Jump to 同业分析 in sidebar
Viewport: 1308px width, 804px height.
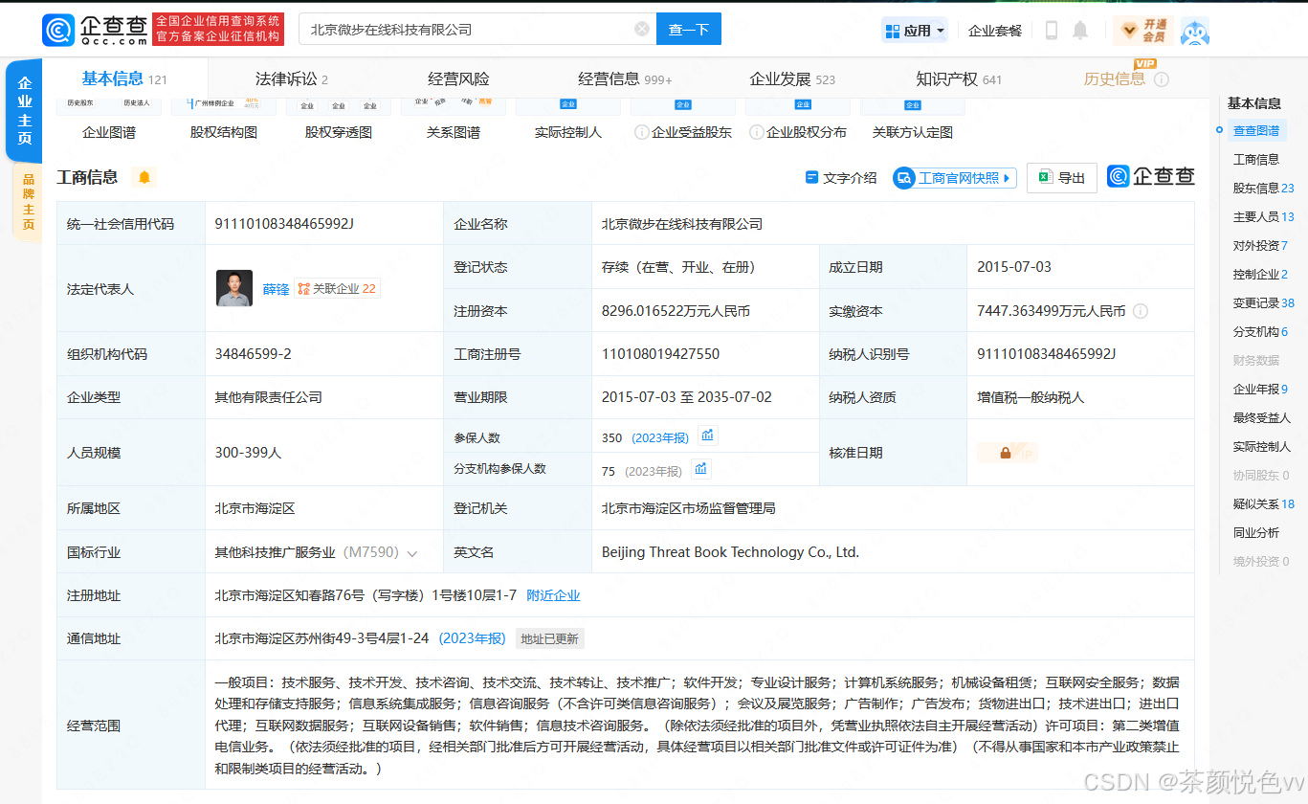(1256, 533)
